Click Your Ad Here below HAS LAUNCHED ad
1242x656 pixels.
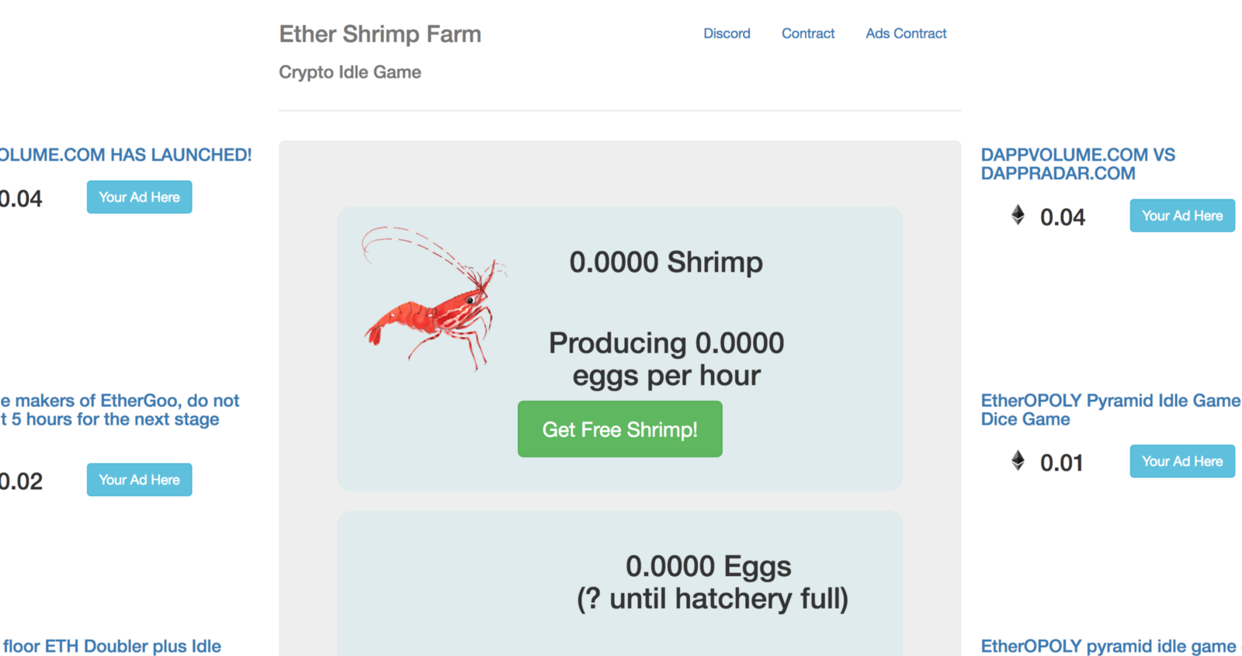(139, 197)
